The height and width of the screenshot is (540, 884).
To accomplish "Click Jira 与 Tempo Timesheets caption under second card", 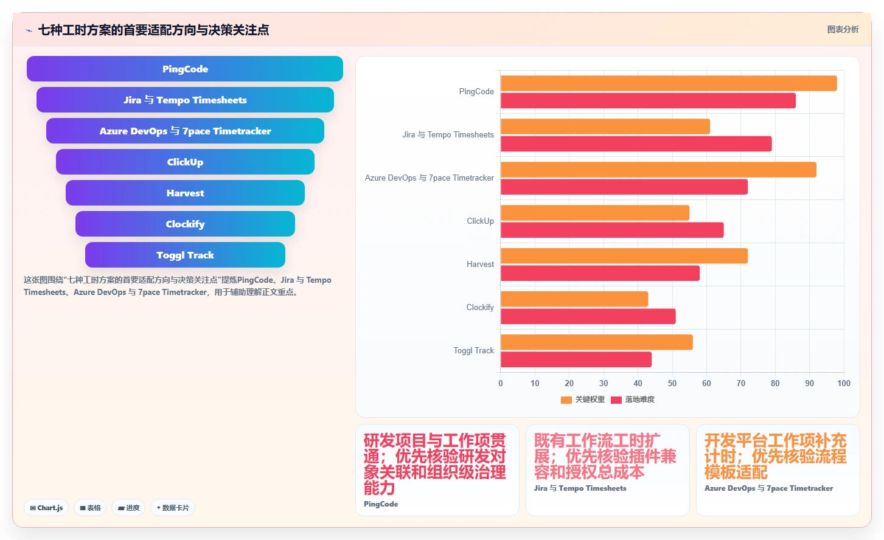I will pos(580,488).
